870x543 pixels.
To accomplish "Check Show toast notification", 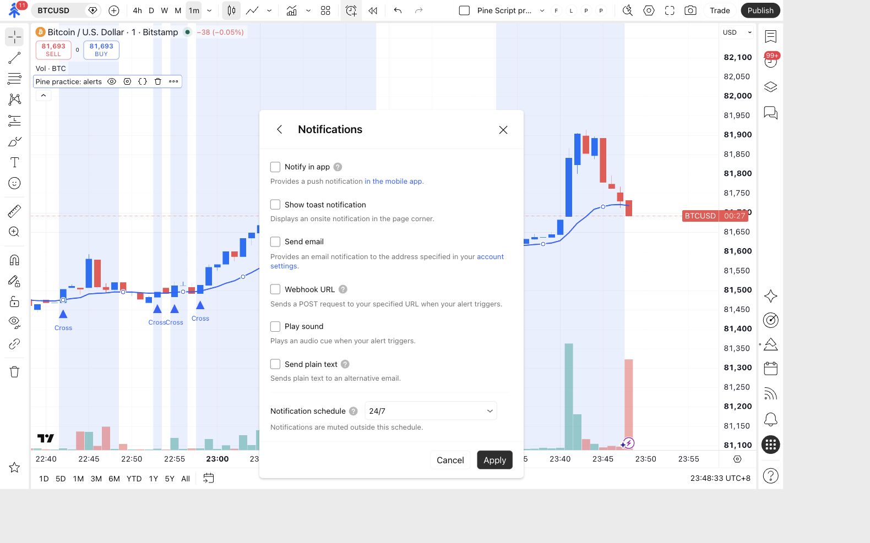I will coord(275,205).
